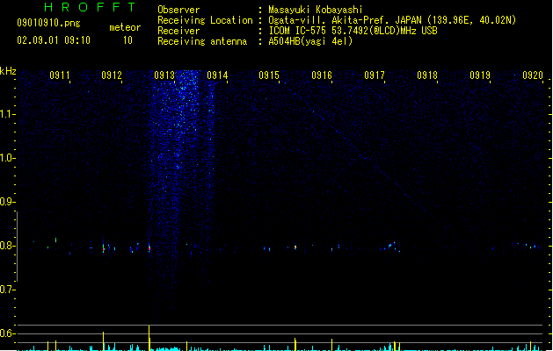The image size is (553, 351).
Task: Click the 0.9 kHz axis label
Action: pyautogui.click(x=7, y=202)
